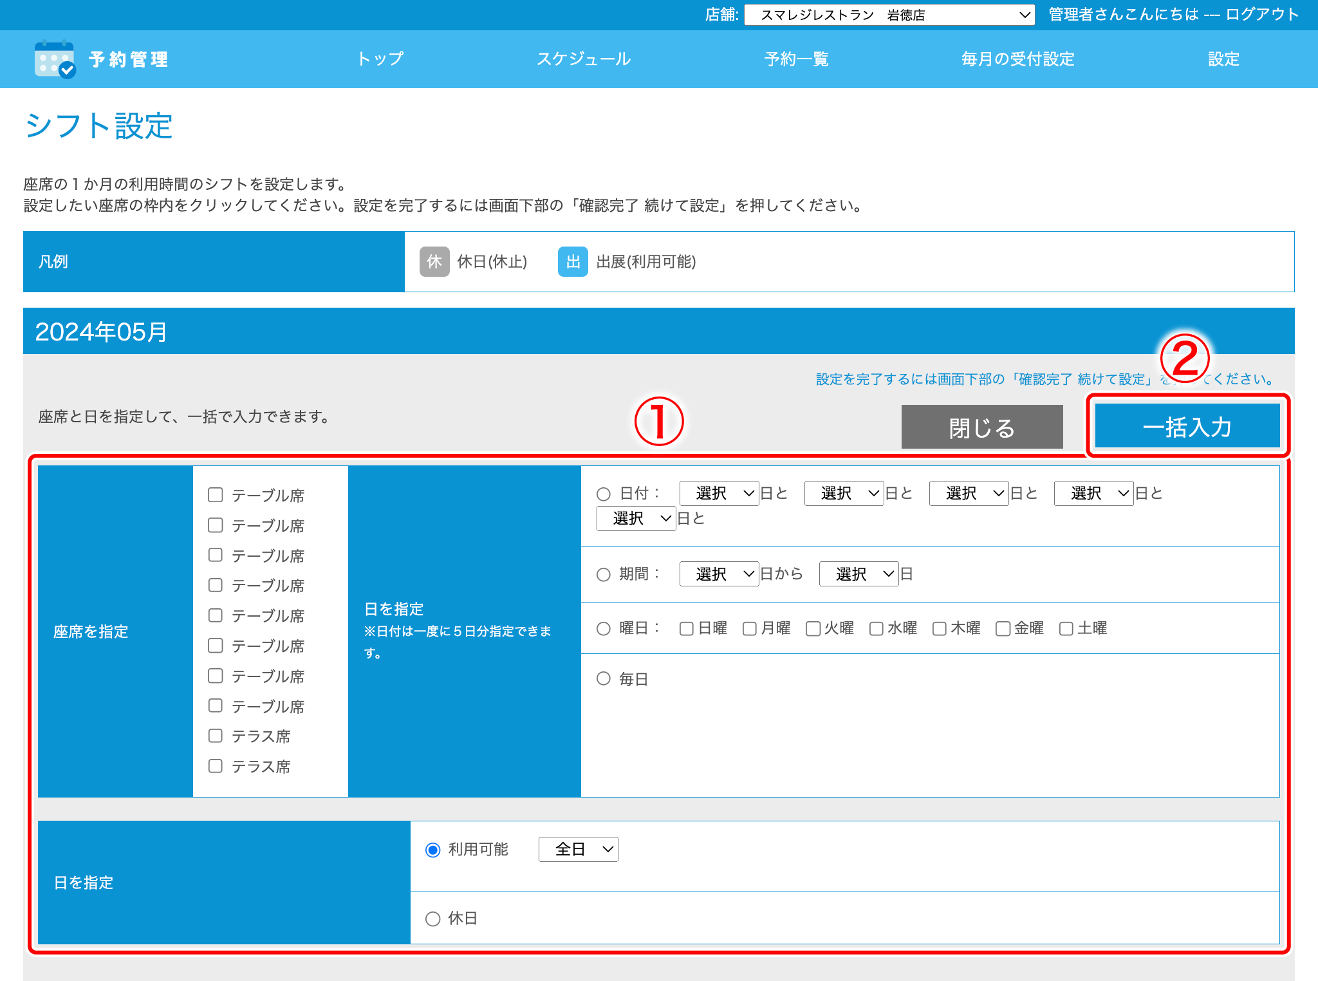This screenshot has width=1318, height=981.
Task: Open the second 日付 選択 dropdown
Action: (844, 494)
